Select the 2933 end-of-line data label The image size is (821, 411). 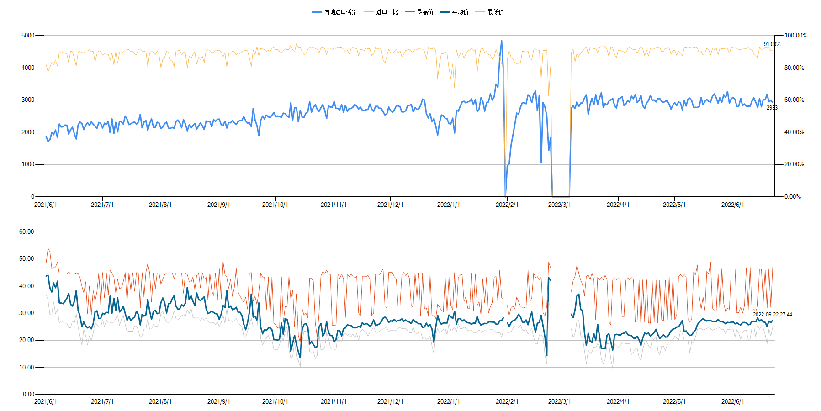(x=772, y=108)
